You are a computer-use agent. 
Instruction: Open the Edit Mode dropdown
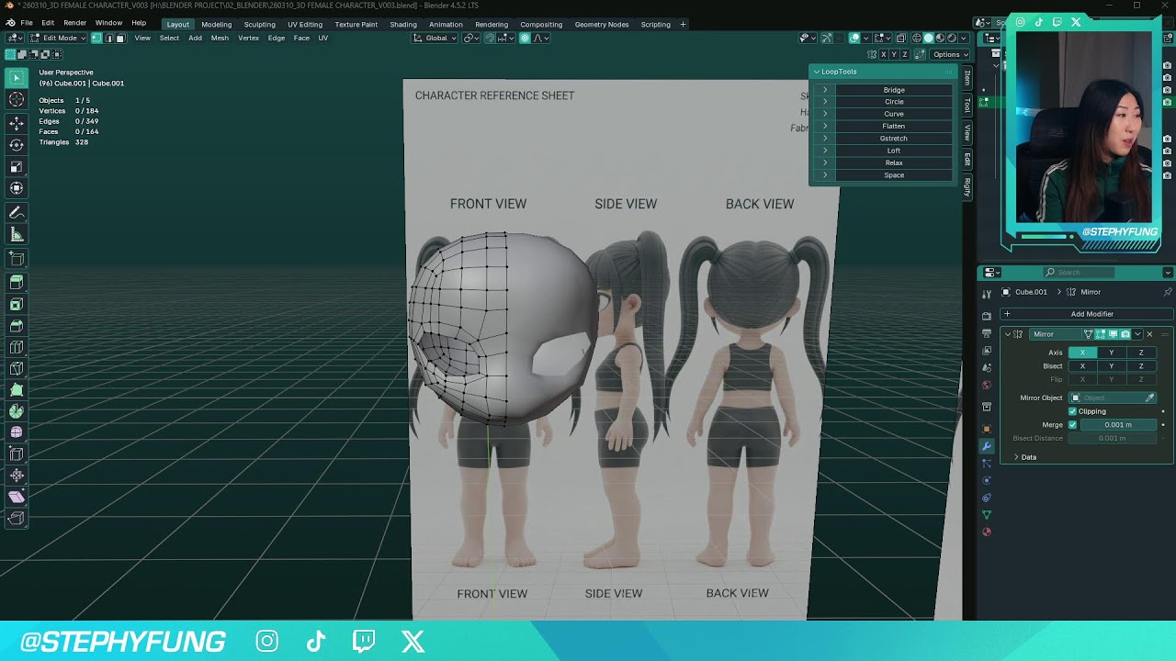click(x=58, y=39)
